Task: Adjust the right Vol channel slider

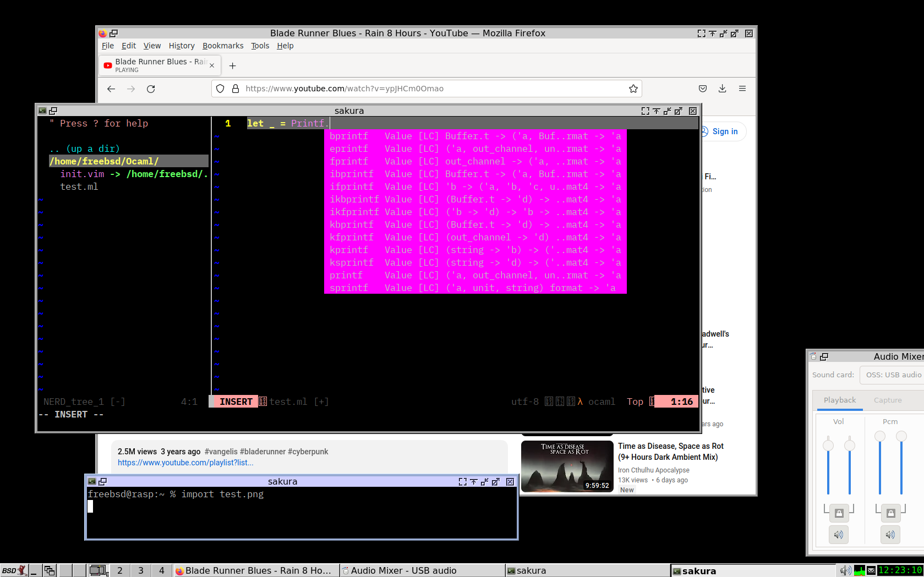Action: coord(850,445)
